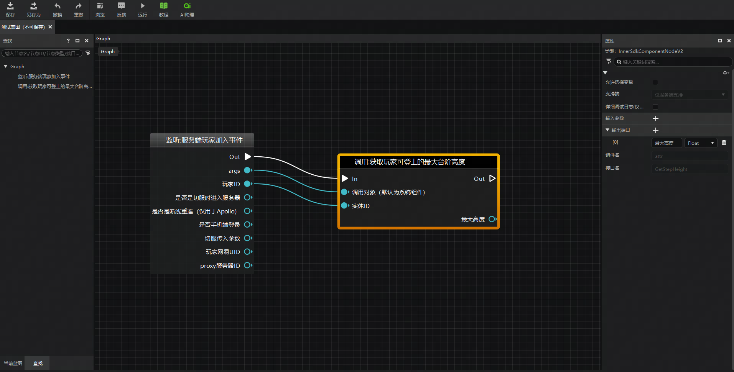Select the 查找 bottom tab
This screenshot has width=734, height=372.
click(x=38, y=363)
